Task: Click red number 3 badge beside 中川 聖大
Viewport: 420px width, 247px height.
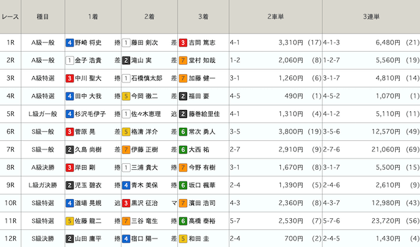Action: pyautogui.click(x=70, y=79)
